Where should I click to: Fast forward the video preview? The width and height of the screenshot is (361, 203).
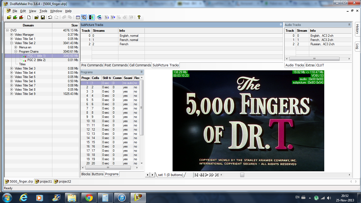click(x=211, y=175)
